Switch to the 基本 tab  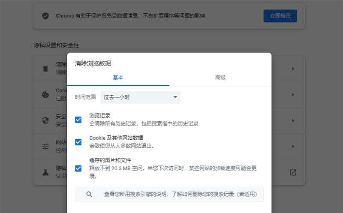(118, 78)
